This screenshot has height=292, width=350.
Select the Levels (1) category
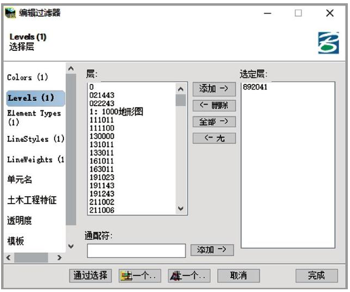tap(36, 98)
